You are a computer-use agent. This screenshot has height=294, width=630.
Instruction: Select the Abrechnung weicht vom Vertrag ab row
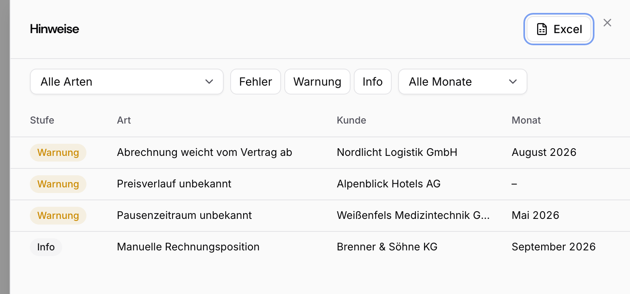pyautogui.click(x=320, y=153)
